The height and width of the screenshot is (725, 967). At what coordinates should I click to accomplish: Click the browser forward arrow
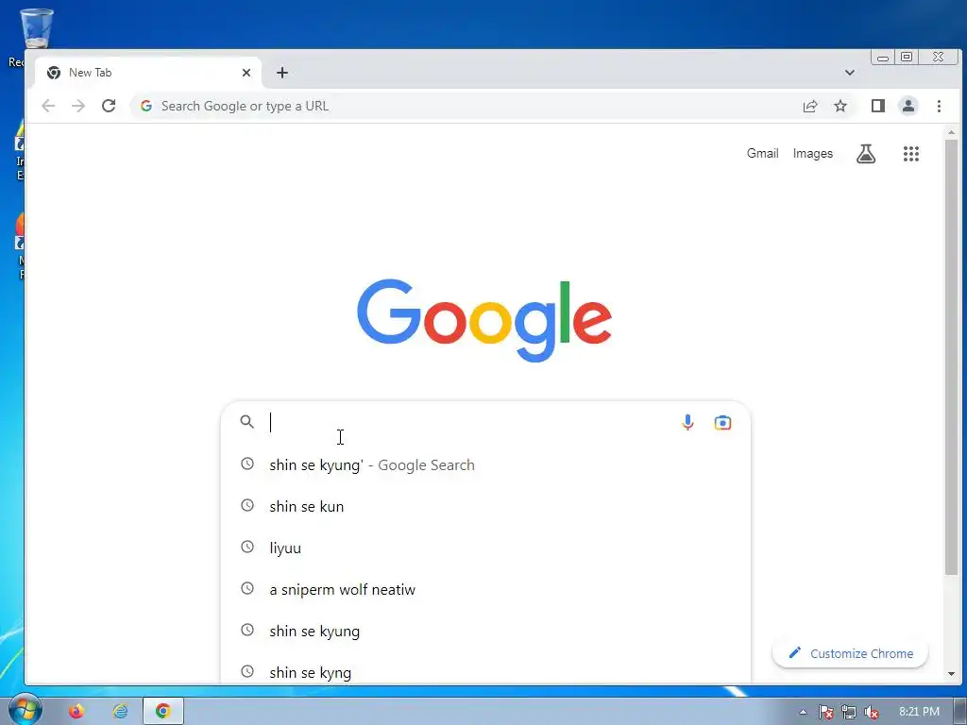tap(78, 106)
